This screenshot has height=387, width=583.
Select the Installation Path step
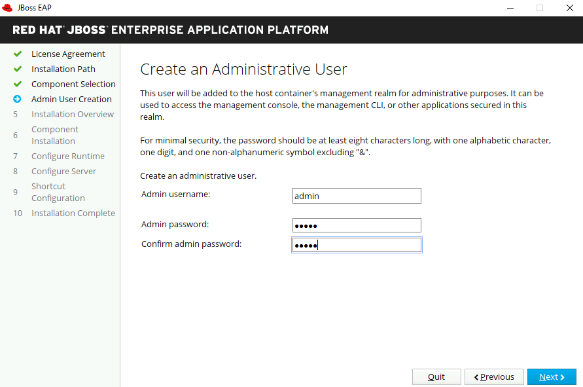[x=63, y=69]
